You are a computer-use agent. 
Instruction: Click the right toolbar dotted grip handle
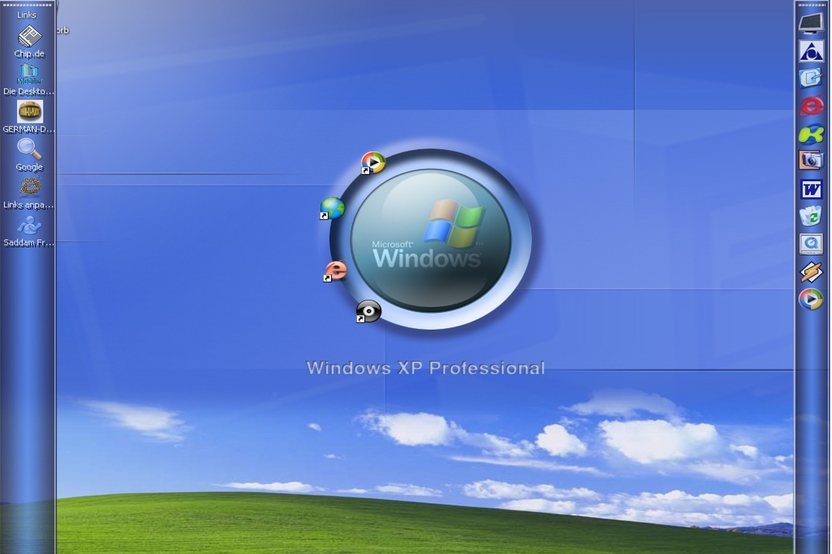point(812,5)
